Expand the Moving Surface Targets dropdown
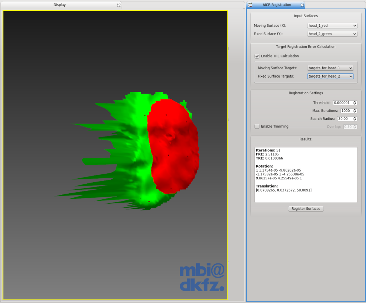This screenshot has width=366, height=303. 330,68
